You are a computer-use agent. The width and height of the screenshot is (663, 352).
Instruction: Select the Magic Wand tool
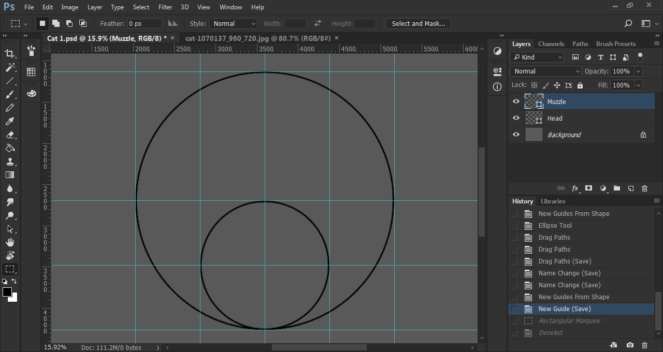click(x=10, y=67)
